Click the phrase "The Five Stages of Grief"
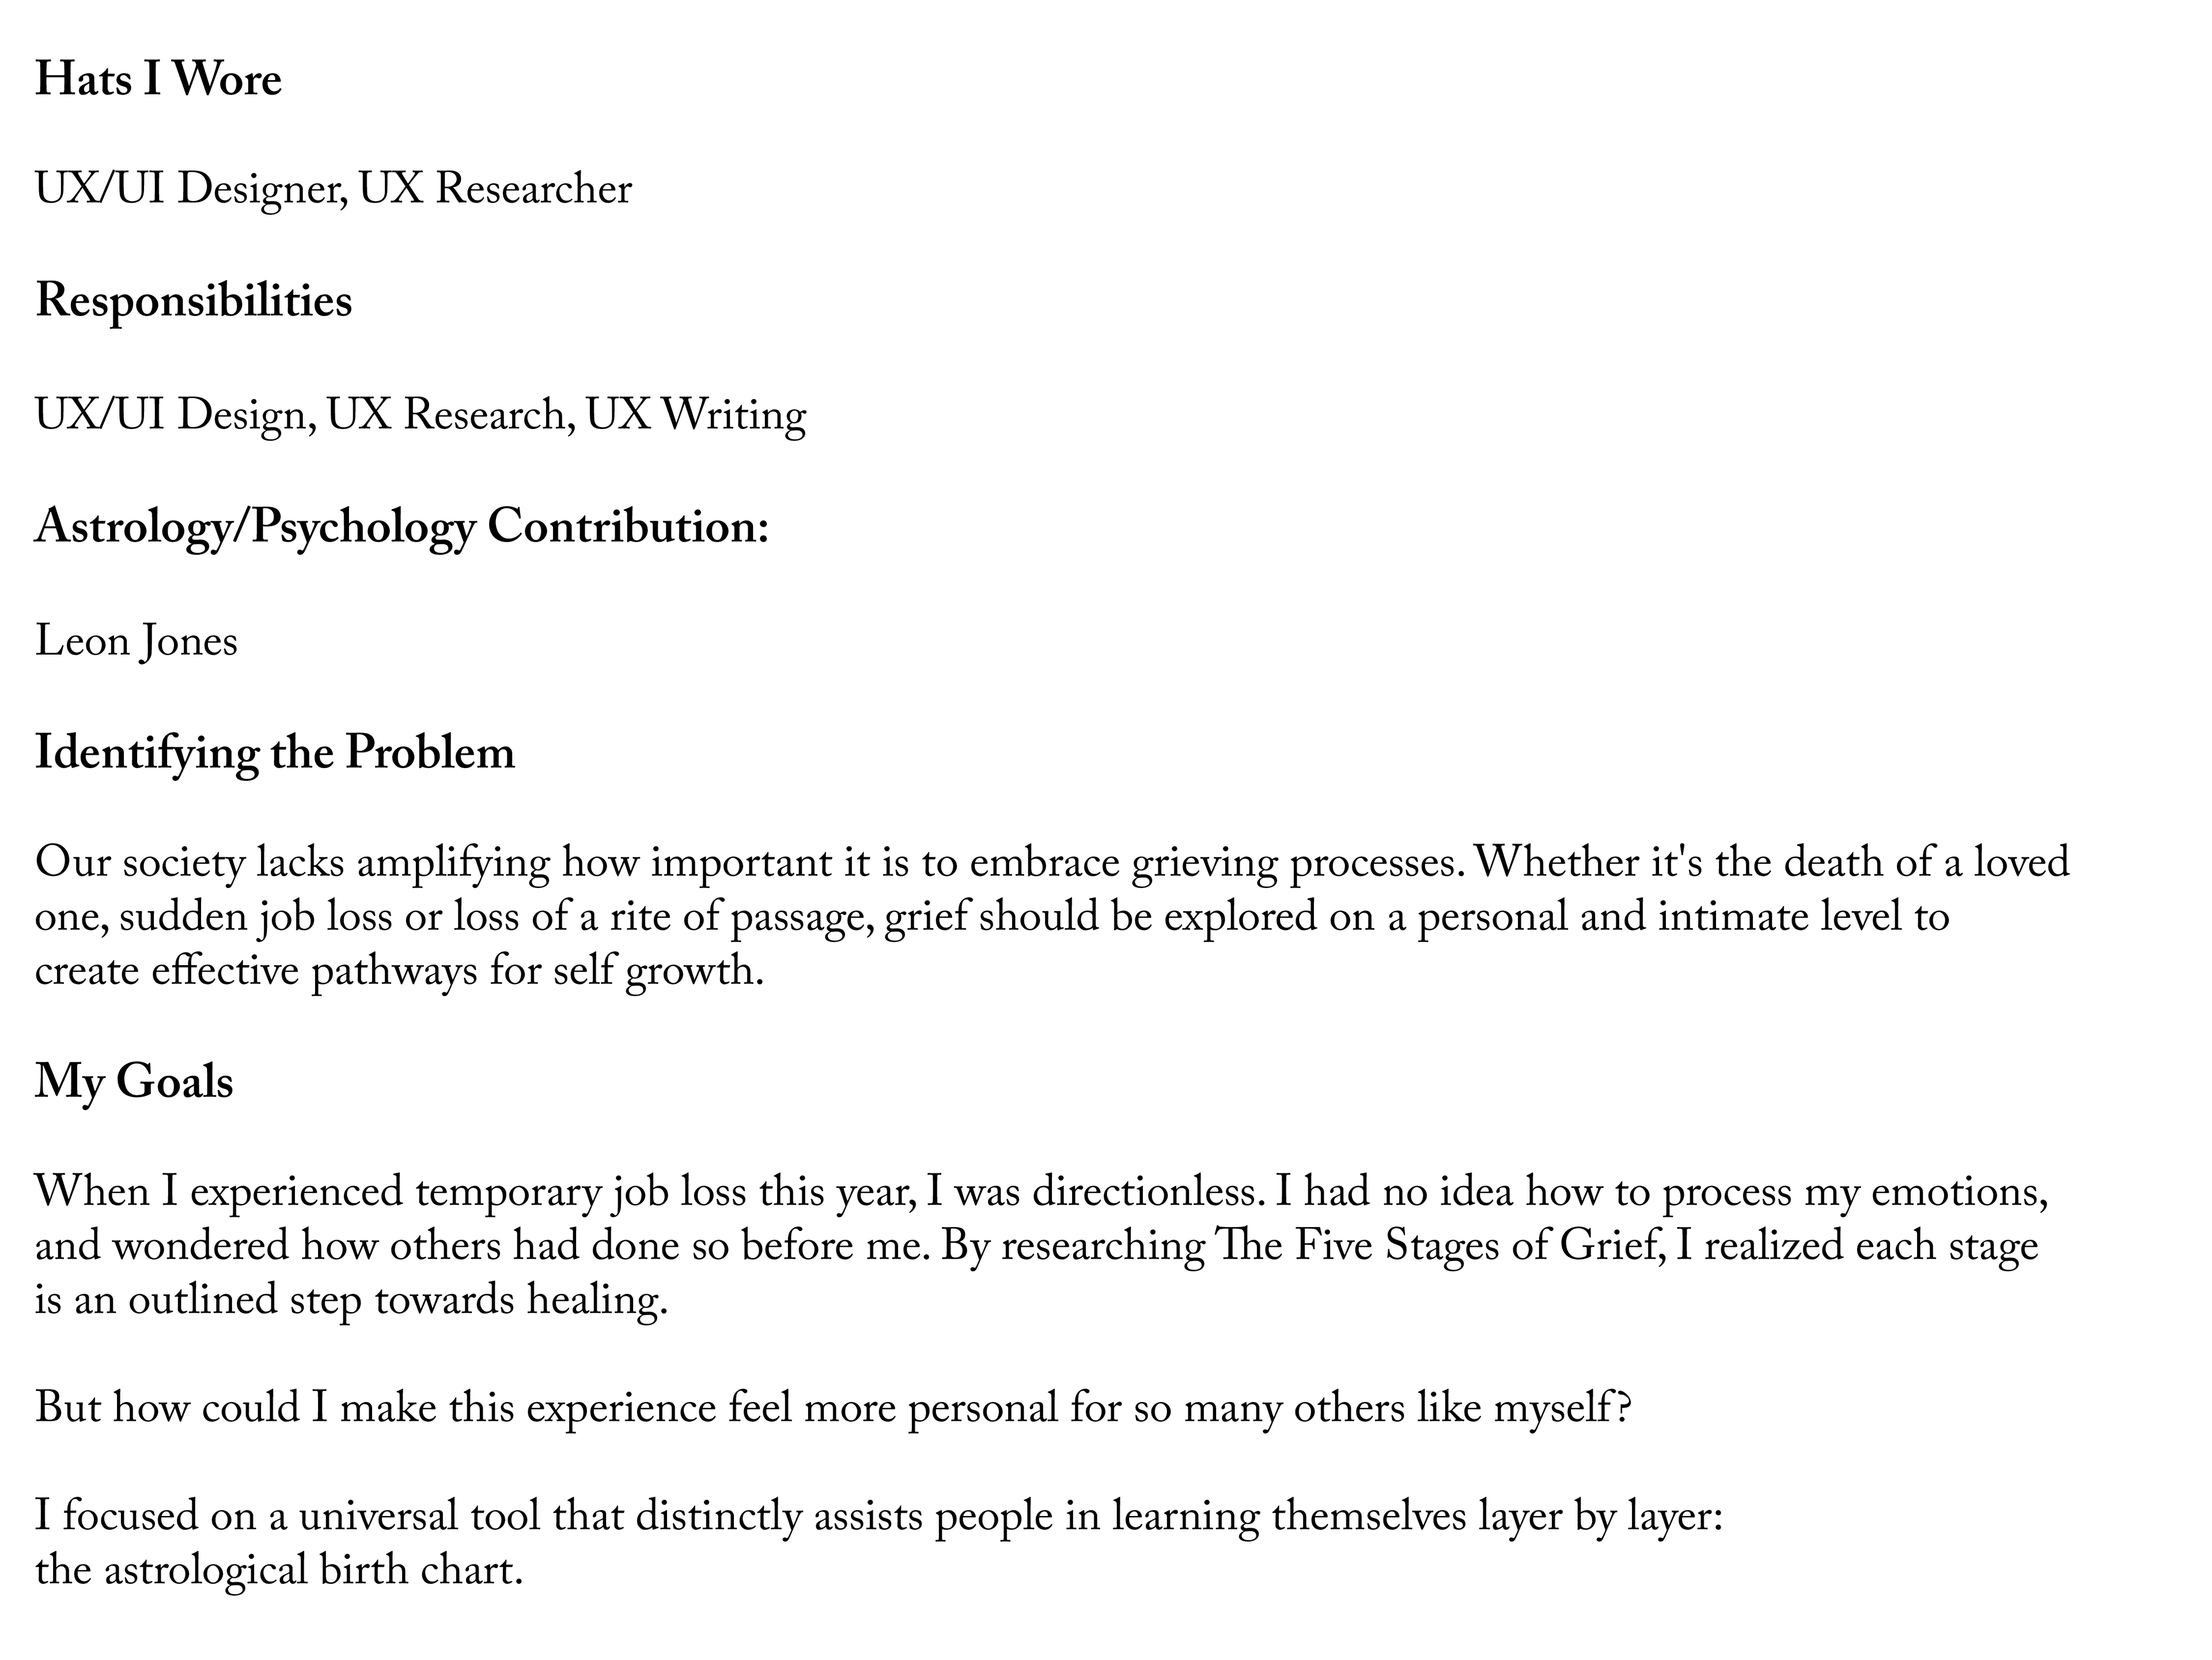The image size is (2212, 1660). 1438,1246
